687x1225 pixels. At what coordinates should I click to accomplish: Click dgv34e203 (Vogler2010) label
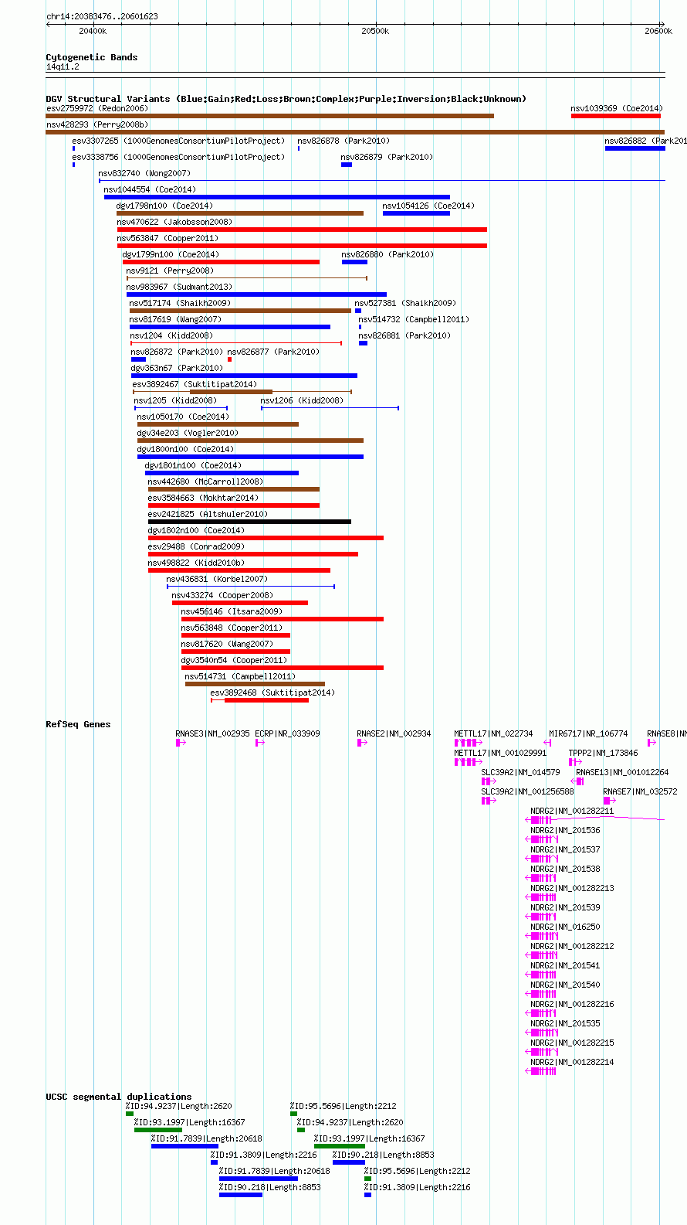pos(188,433)
